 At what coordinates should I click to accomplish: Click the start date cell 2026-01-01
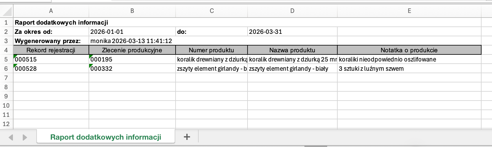tap(132, 32)
